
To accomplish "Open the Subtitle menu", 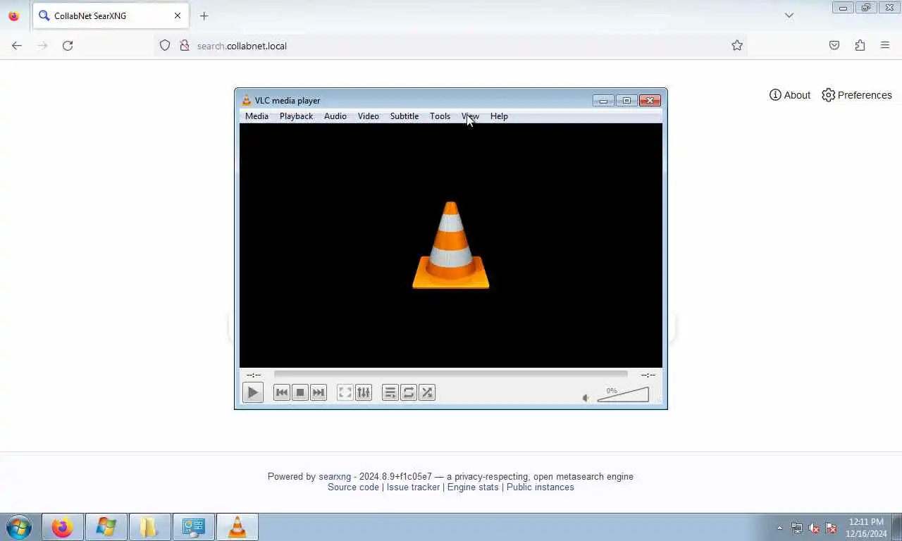I will [x=404, y=116].
